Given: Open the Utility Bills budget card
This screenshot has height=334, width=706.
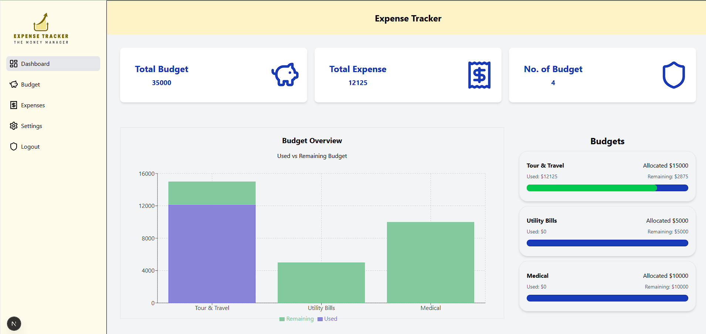Looking at the screenshot, I should (607, 231).
